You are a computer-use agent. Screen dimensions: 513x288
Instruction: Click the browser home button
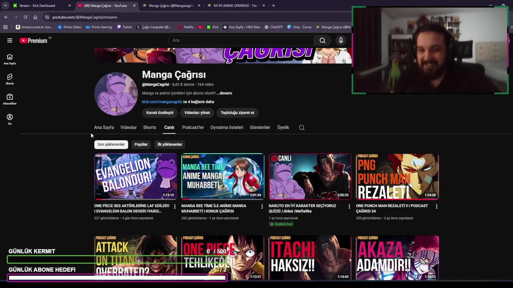[x=35, y=17]
